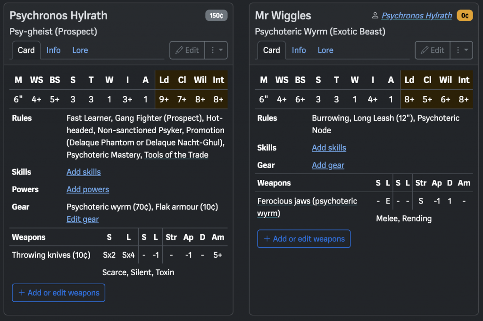Expand more options dropdown on Mr Wiggles card

[462, 50]
